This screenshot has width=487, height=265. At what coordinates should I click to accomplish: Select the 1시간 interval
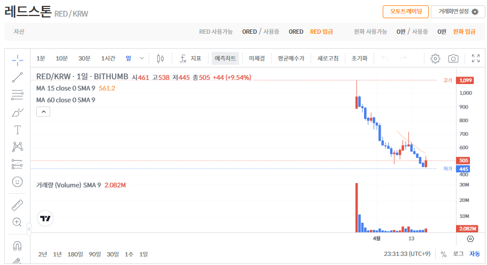pos(108,58)
